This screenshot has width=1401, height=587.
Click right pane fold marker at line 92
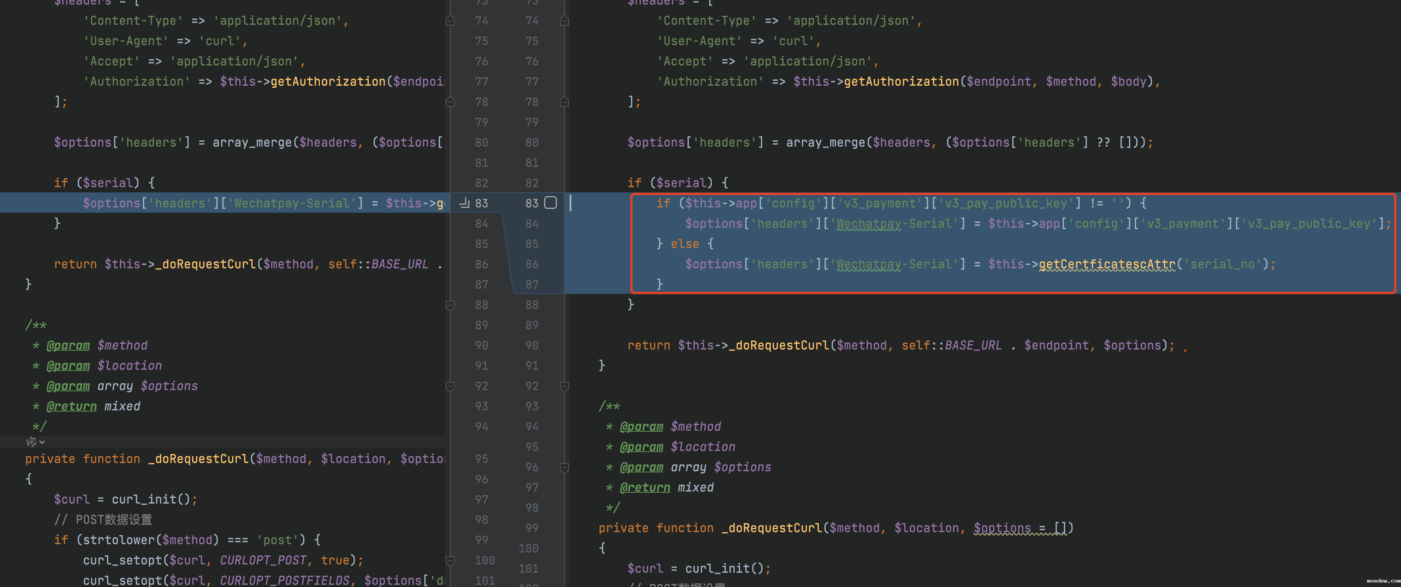(564, 386)
